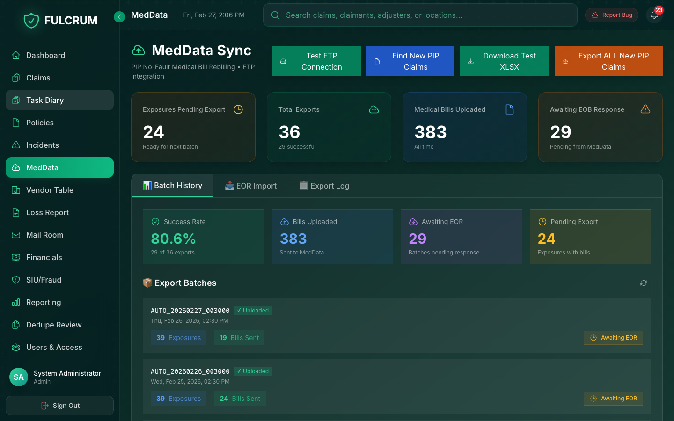This screenshot has height=421, width=674.
Task: Select the Reporting bar-chart icon in sidebar
Action: pos(16,302)
